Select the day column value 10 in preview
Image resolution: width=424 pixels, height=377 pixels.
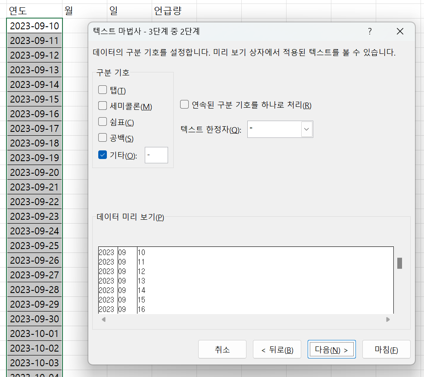coord(141,252)
